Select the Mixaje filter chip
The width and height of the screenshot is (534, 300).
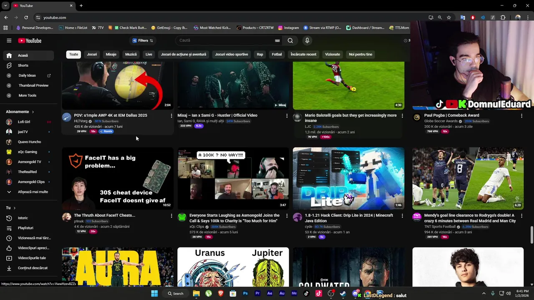(x=111, y=54)
